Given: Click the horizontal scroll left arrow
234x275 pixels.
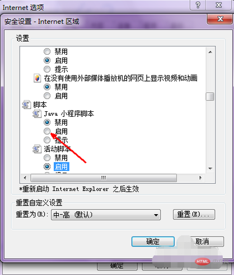Looking at the screenshot, I should (x=25, y=178).
